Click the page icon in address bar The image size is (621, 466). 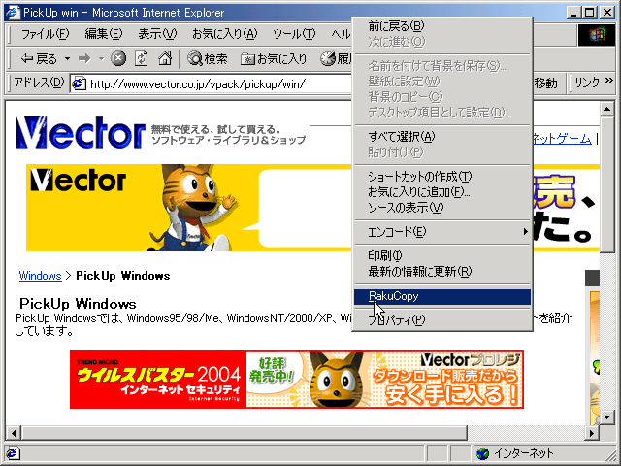point(79,83)
